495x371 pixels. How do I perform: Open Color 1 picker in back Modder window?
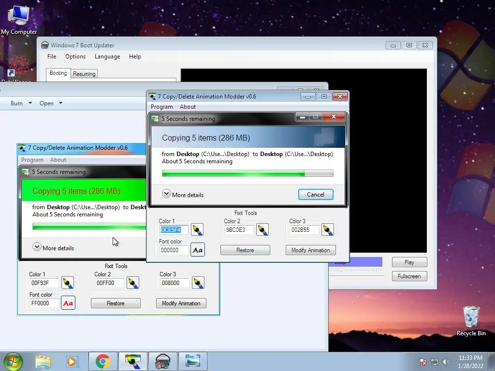[x=68, y=283]
